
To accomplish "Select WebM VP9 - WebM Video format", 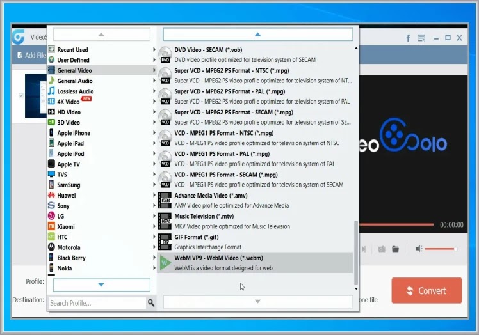I will 255,262.
